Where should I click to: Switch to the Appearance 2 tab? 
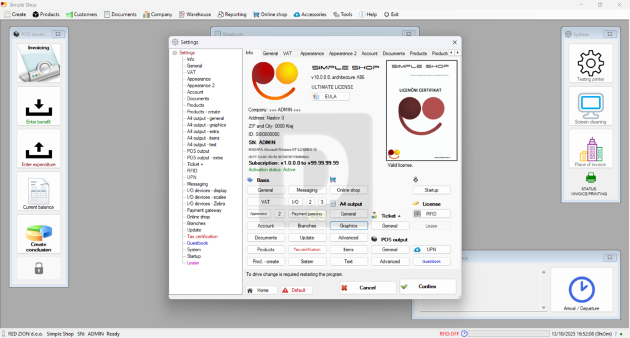pos(343,54)
